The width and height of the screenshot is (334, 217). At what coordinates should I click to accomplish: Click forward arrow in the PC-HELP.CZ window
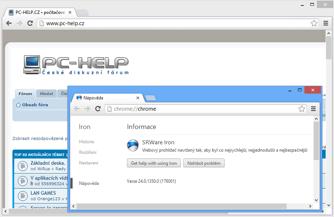(19, 23)
